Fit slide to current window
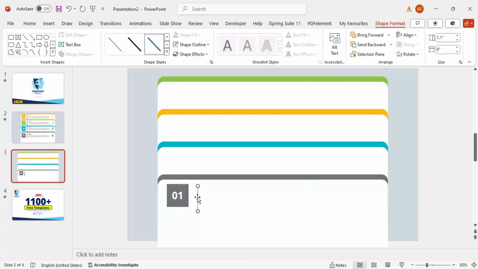 pos(474,265)
